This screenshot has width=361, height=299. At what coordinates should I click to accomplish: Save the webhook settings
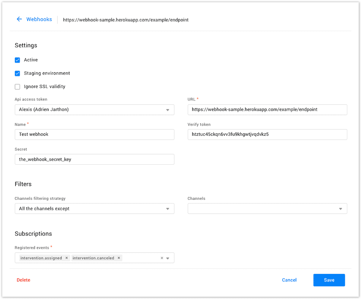[329, 280]
